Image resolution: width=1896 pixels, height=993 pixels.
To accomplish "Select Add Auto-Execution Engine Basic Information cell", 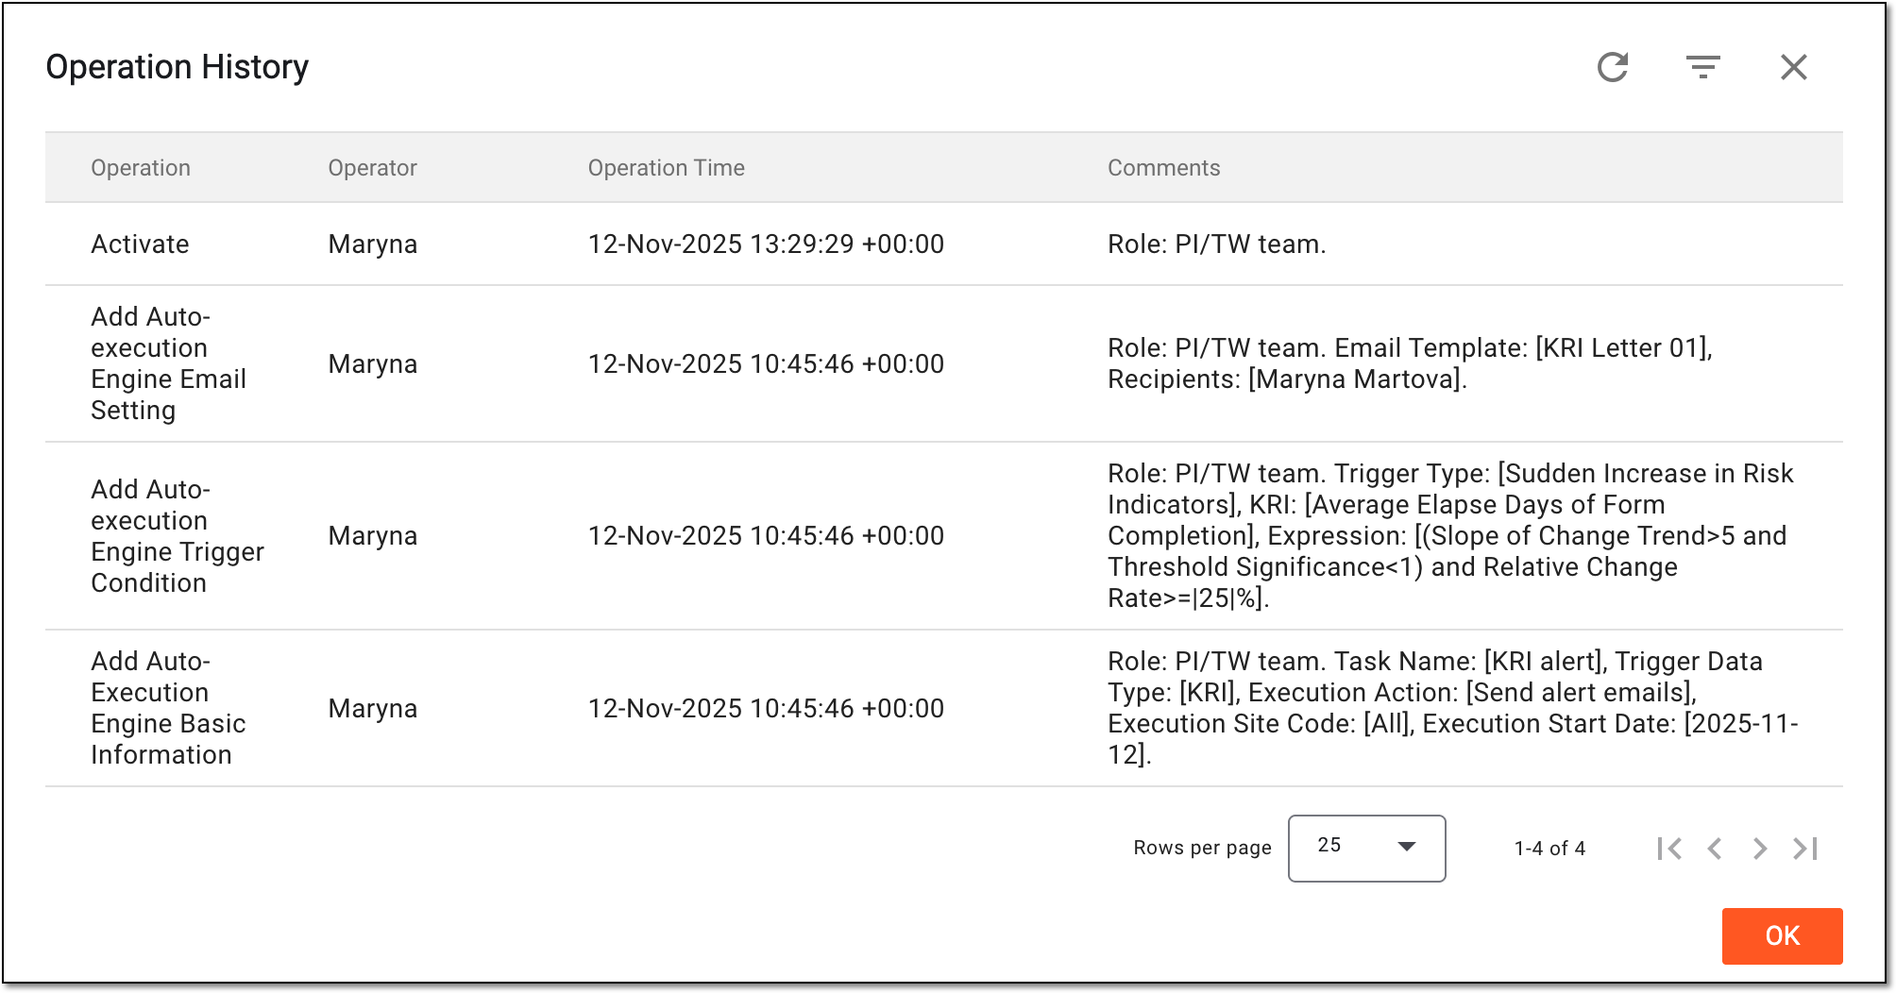I will (x=168, y=708).
